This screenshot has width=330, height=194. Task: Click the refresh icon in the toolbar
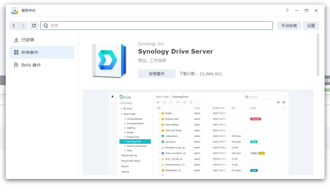click(34, 26)
